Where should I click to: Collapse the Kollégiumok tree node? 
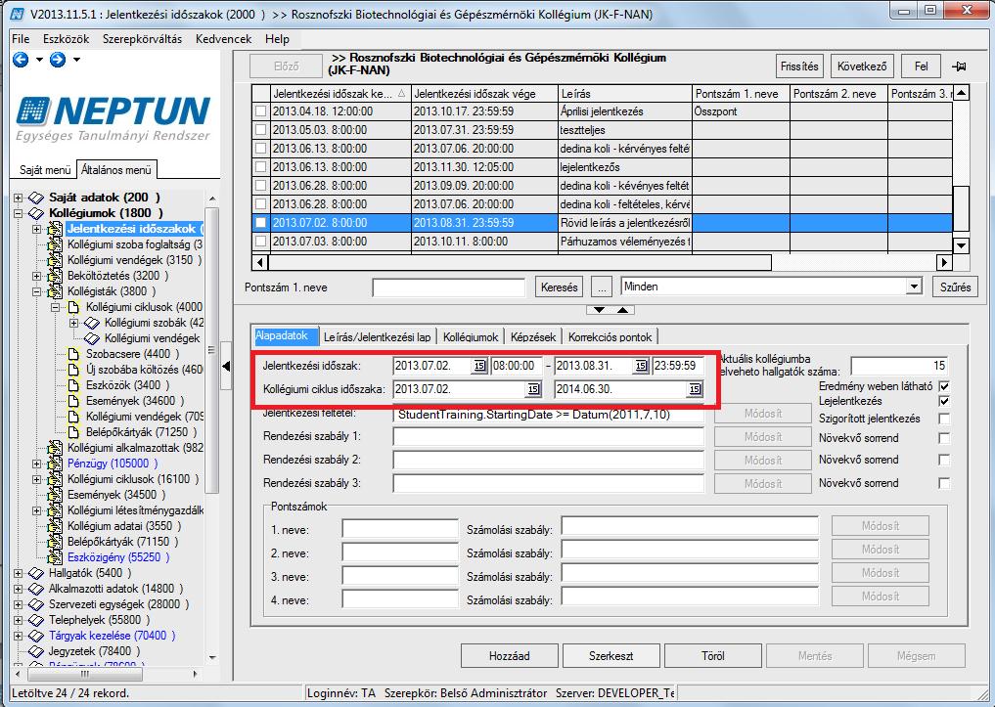(x=19, y=213)
